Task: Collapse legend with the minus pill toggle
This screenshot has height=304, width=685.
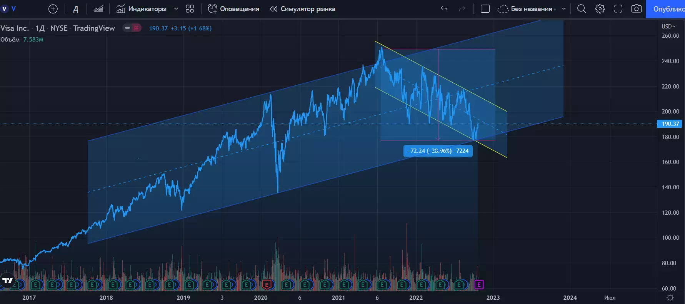Action: point(127,28)
